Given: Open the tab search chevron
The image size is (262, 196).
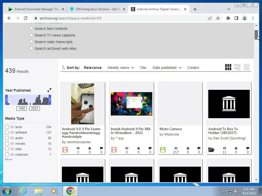Looking at the screenshot, I should tap(229, 9).
